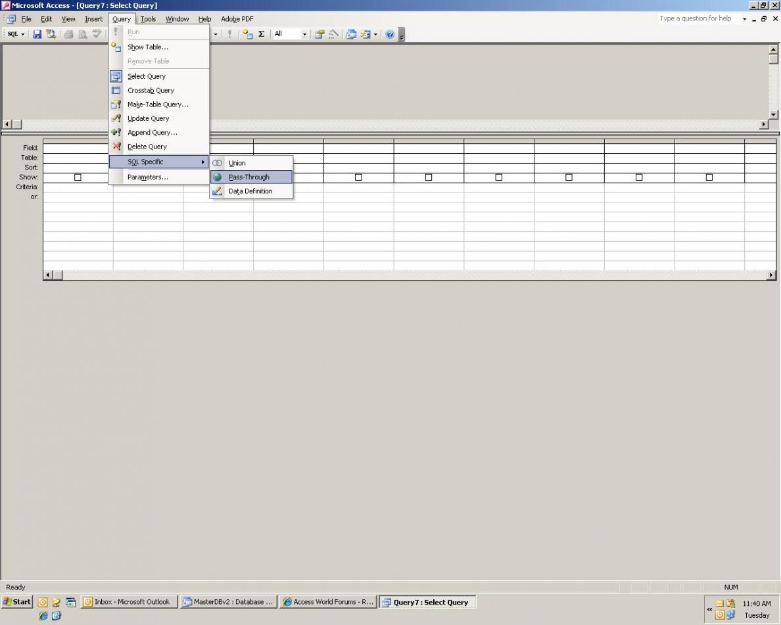Tick the fifth column Show checkbox
Image resolution: width=781 pixels, height=625 pixels.
[x=358, y=177]
